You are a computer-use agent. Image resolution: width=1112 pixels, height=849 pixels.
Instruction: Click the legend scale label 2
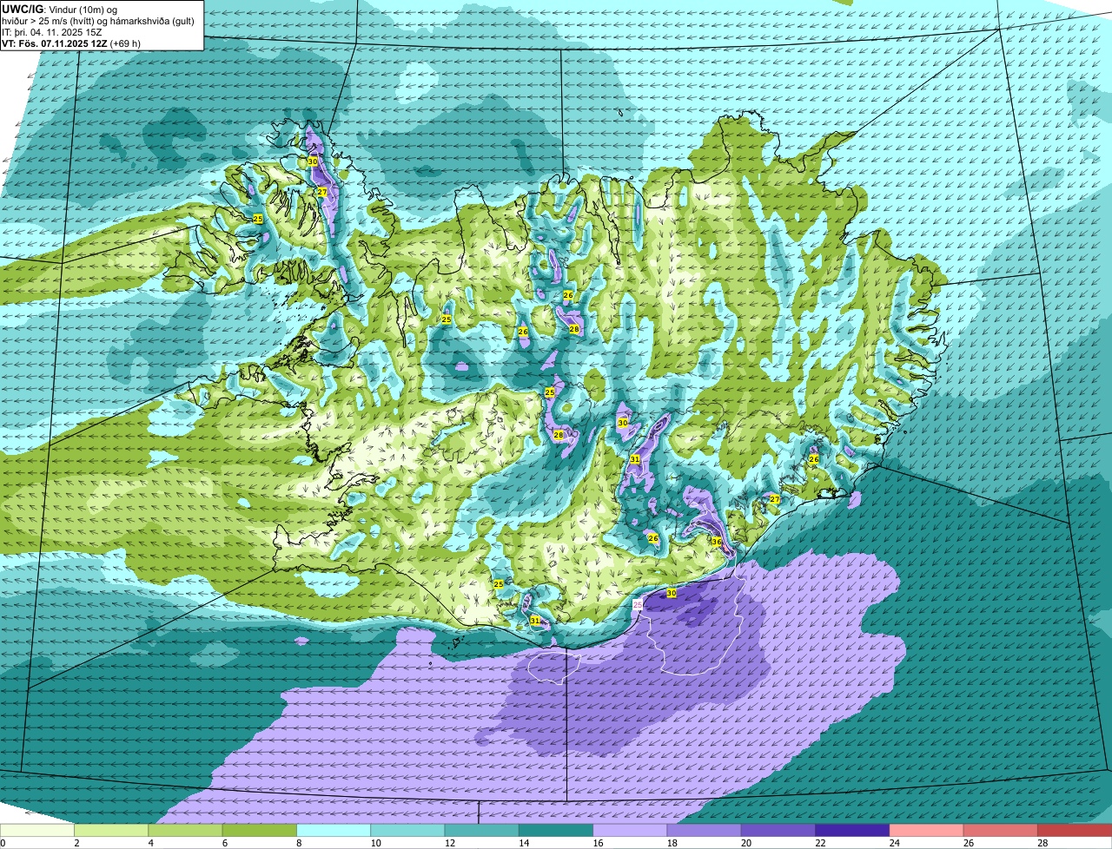point(76,843)
